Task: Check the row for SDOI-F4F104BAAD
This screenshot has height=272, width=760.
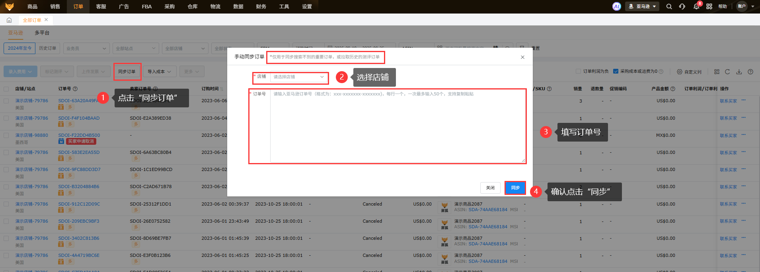Action: (6, 118)
